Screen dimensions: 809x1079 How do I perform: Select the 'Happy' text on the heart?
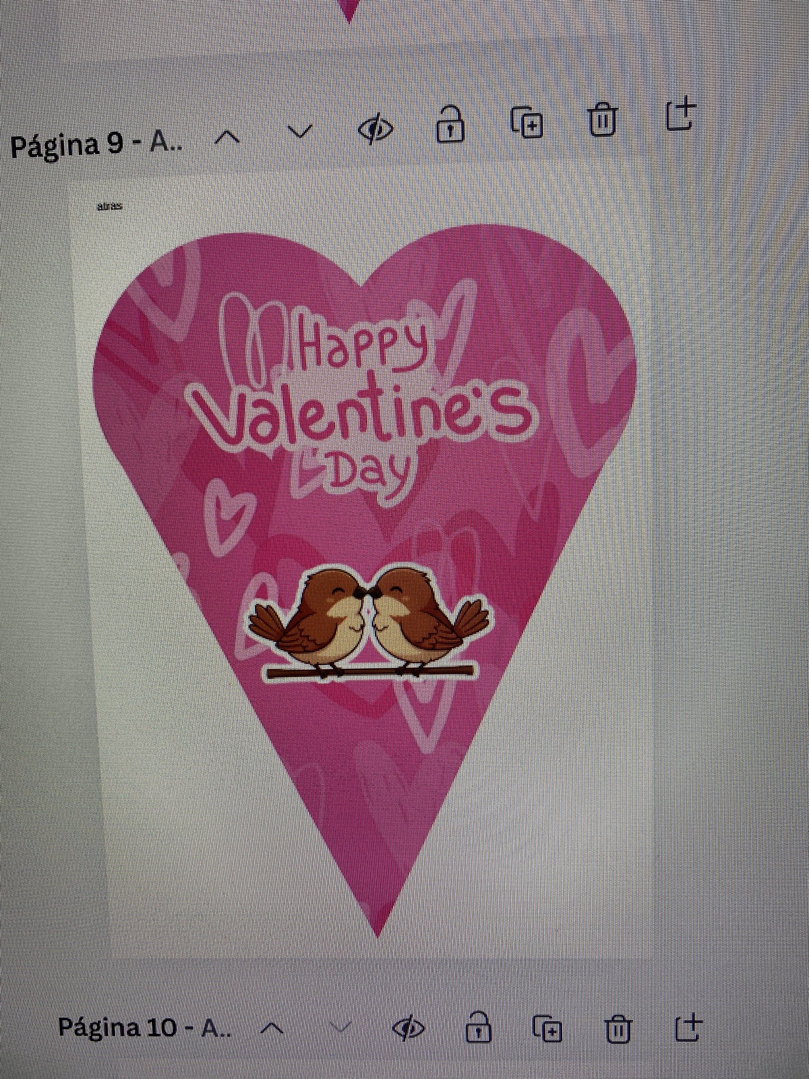tap(363, 345)
